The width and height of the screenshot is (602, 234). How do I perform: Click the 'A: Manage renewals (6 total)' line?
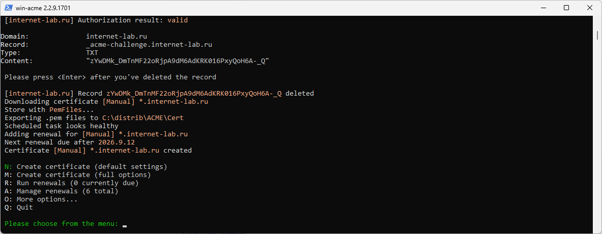[62, 191]
